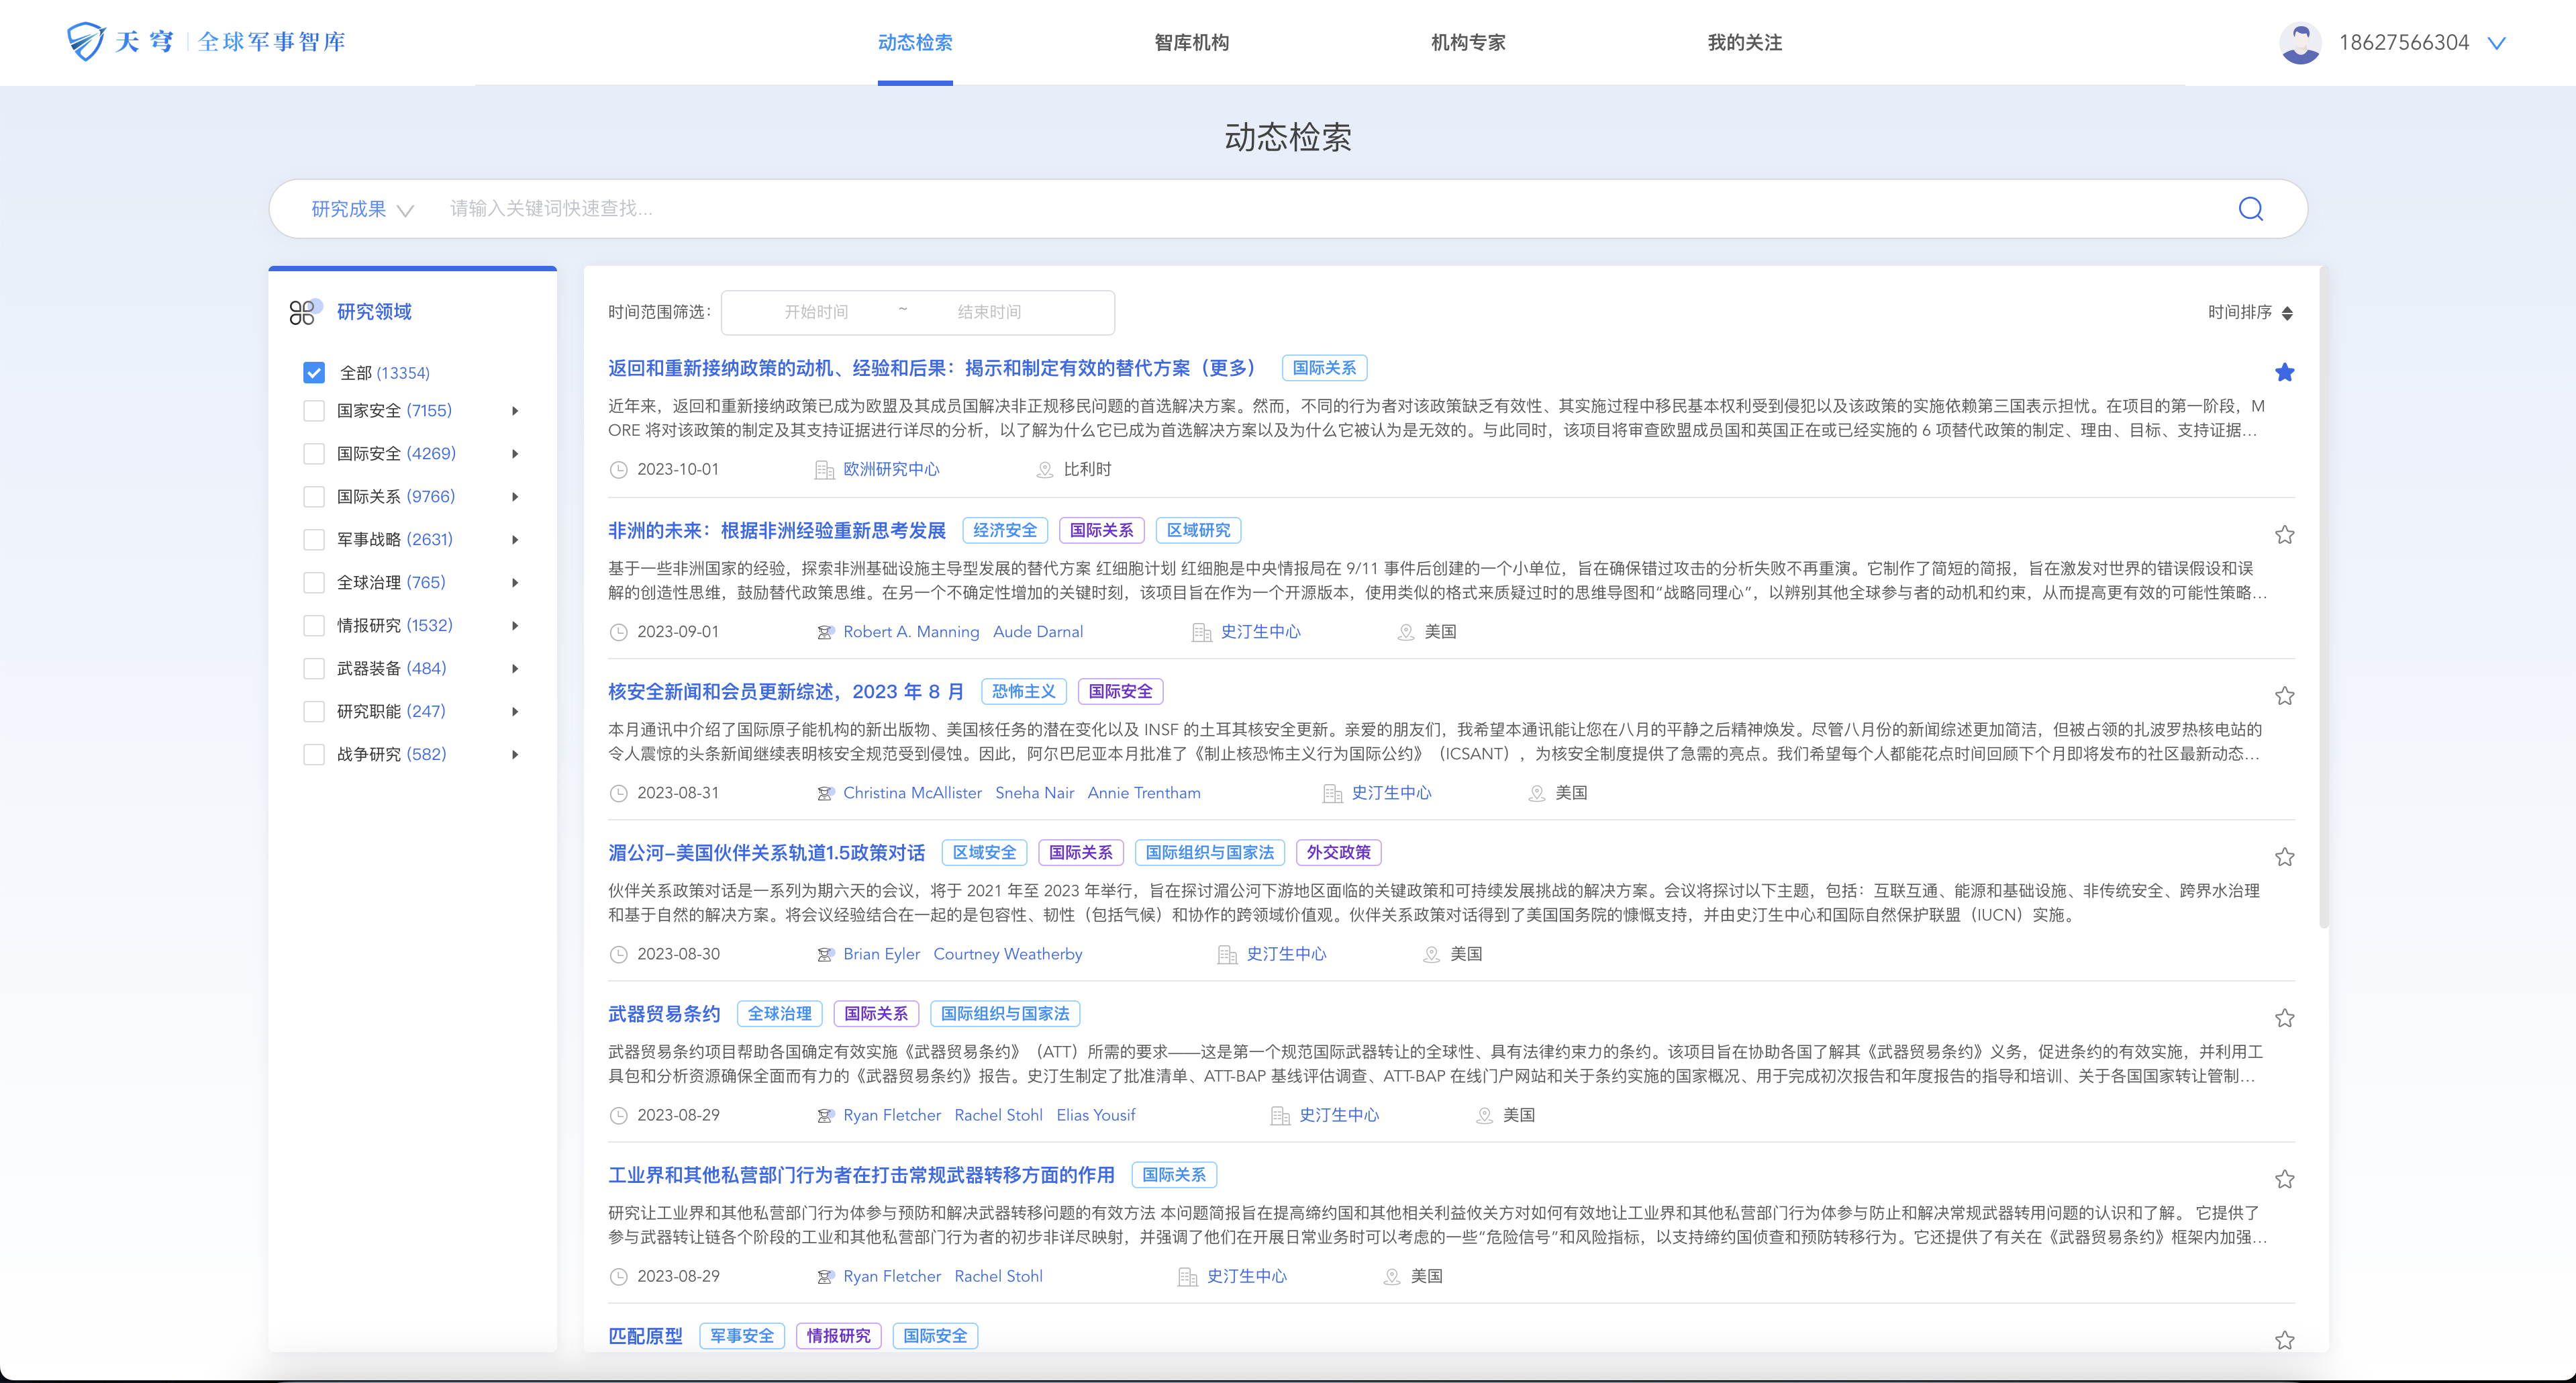2576x1383 pixels.
Task: Switch to the 动态检索 tab
Action: click(915, 43)
